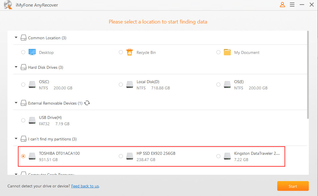
Task: Click the 'OS(E)' drive name
Action: (239, 82)
